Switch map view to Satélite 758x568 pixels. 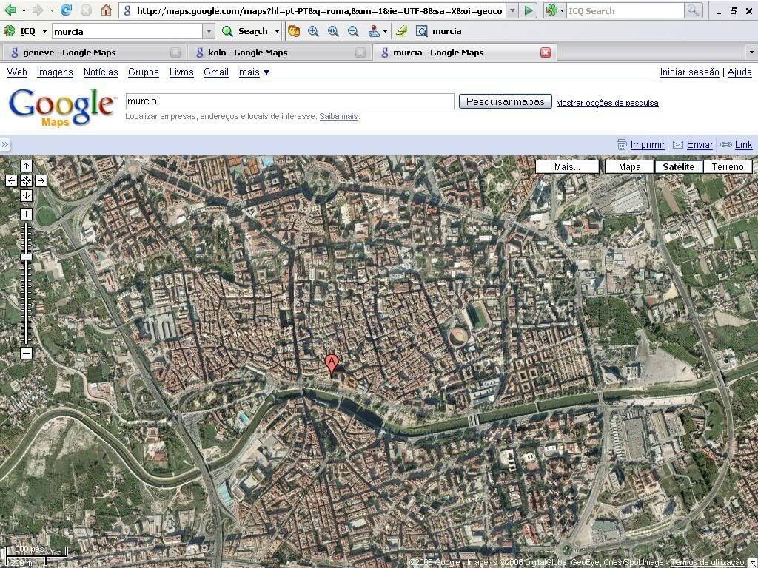pyautogui.click(x=678, y=166)
